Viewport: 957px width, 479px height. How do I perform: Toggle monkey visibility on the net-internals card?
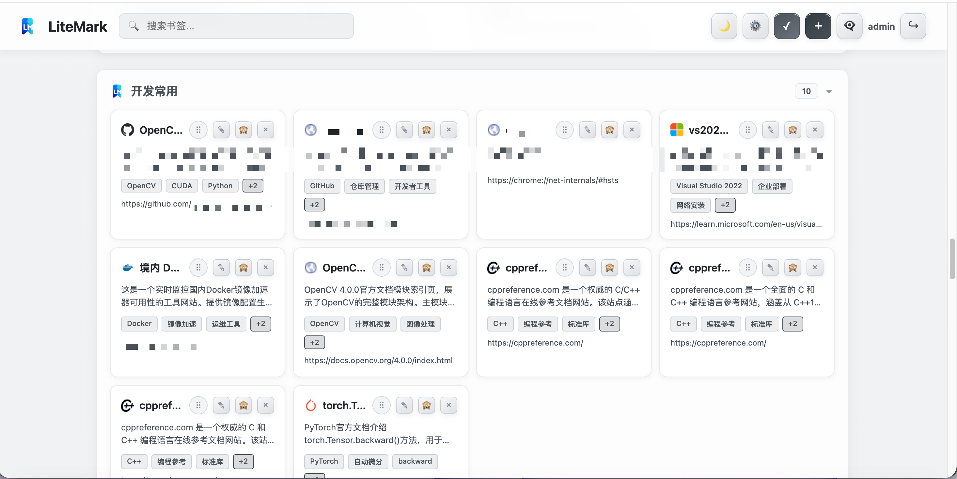tap(610, 130)
